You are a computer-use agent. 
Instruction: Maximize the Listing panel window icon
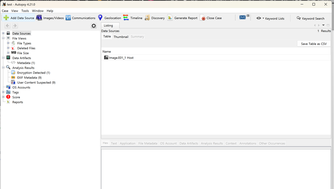(x=328, y=25)
